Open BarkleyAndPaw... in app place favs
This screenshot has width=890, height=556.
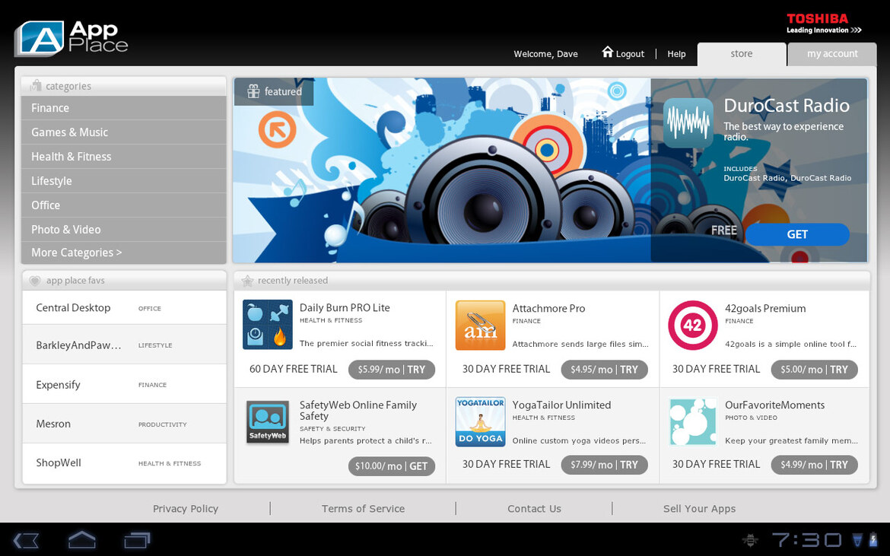(x=124, y=345)
